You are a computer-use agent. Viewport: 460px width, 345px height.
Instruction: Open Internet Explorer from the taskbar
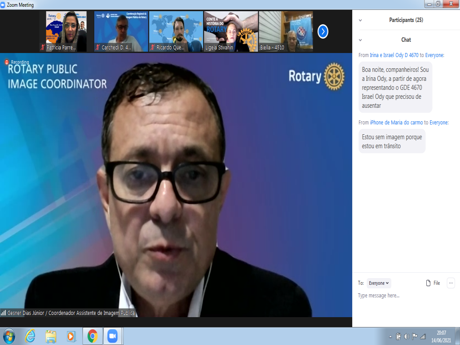click(x=31, y=336)
